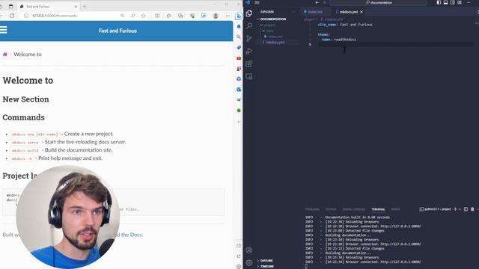The width and height of the screenshot is (479, 269).
Task: Open the VS Code Explorer view
Action: [249, 13]
